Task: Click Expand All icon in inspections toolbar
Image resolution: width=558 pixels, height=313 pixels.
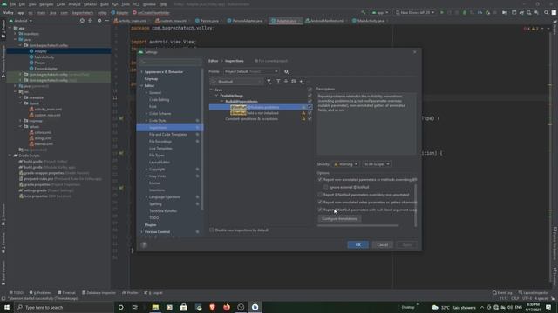Action: 278,82
